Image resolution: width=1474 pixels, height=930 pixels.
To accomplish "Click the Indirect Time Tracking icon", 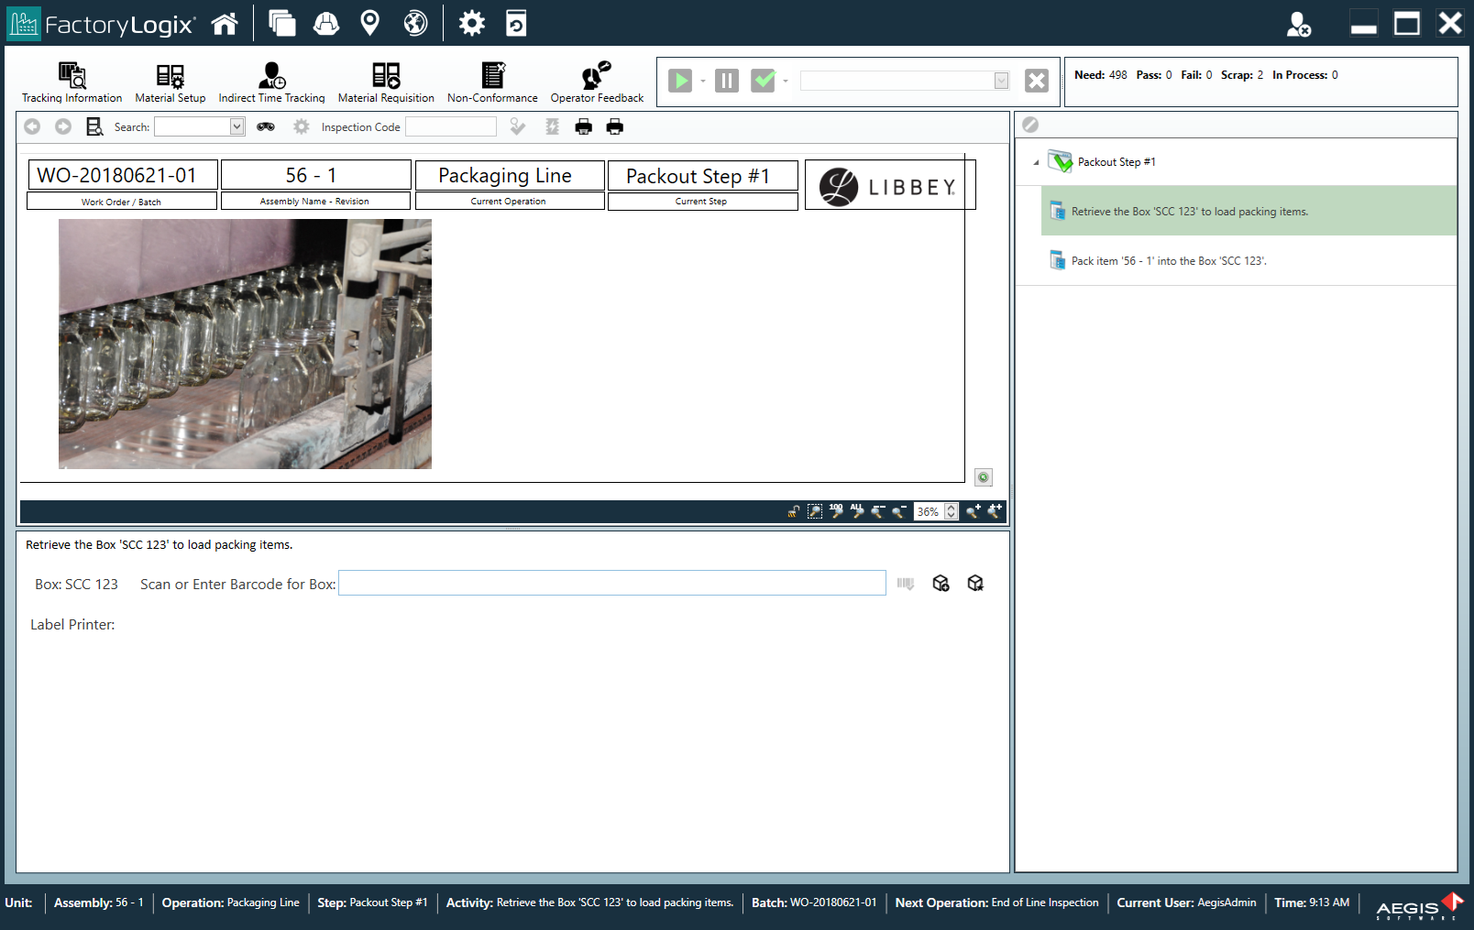I will pyautogui.click(x=271, y=82).
